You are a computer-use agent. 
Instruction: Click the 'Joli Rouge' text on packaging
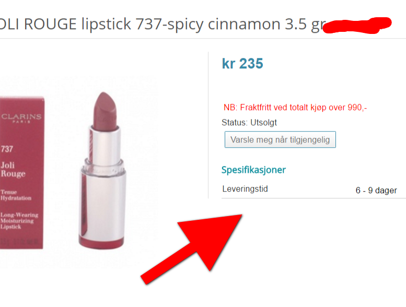coord(13,169)
